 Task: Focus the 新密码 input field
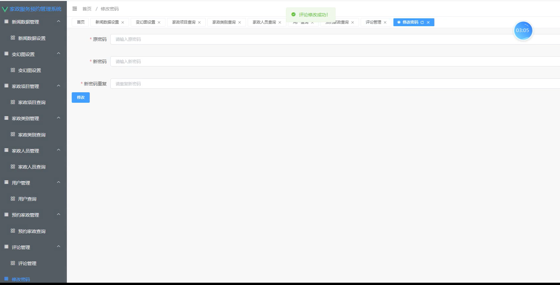click(x=335, y=62)
